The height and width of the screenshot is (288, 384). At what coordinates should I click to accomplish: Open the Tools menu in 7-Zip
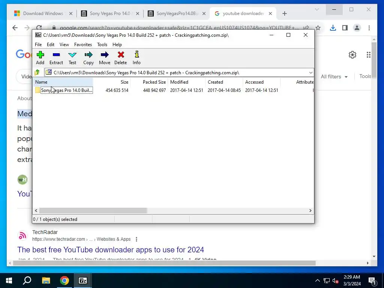click(x=102, y=45)
